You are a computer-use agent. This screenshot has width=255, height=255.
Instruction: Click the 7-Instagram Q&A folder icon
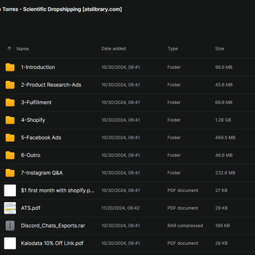point(10,173)
